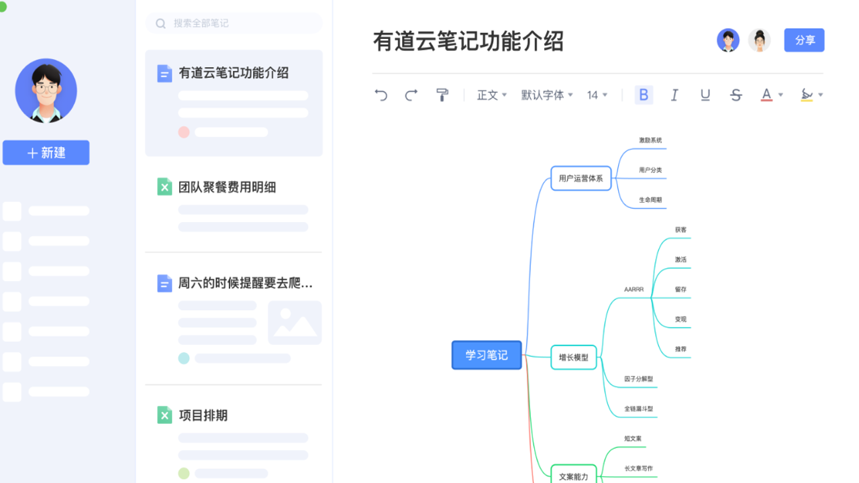Select the 用户运营体系 mind map node
The image size is (859, 483).
[581, 178]
